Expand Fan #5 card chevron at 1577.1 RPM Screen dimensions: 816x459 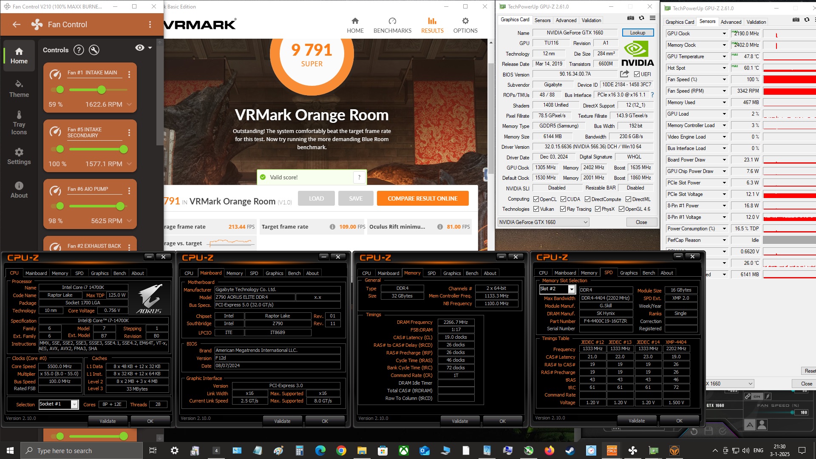click(129, 164)
